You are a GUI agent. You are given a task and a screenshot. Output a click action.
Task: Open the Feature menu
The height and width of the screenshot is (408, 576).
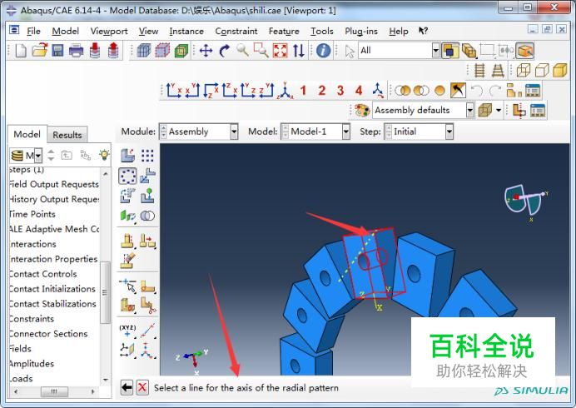click(x=284, y=32)
